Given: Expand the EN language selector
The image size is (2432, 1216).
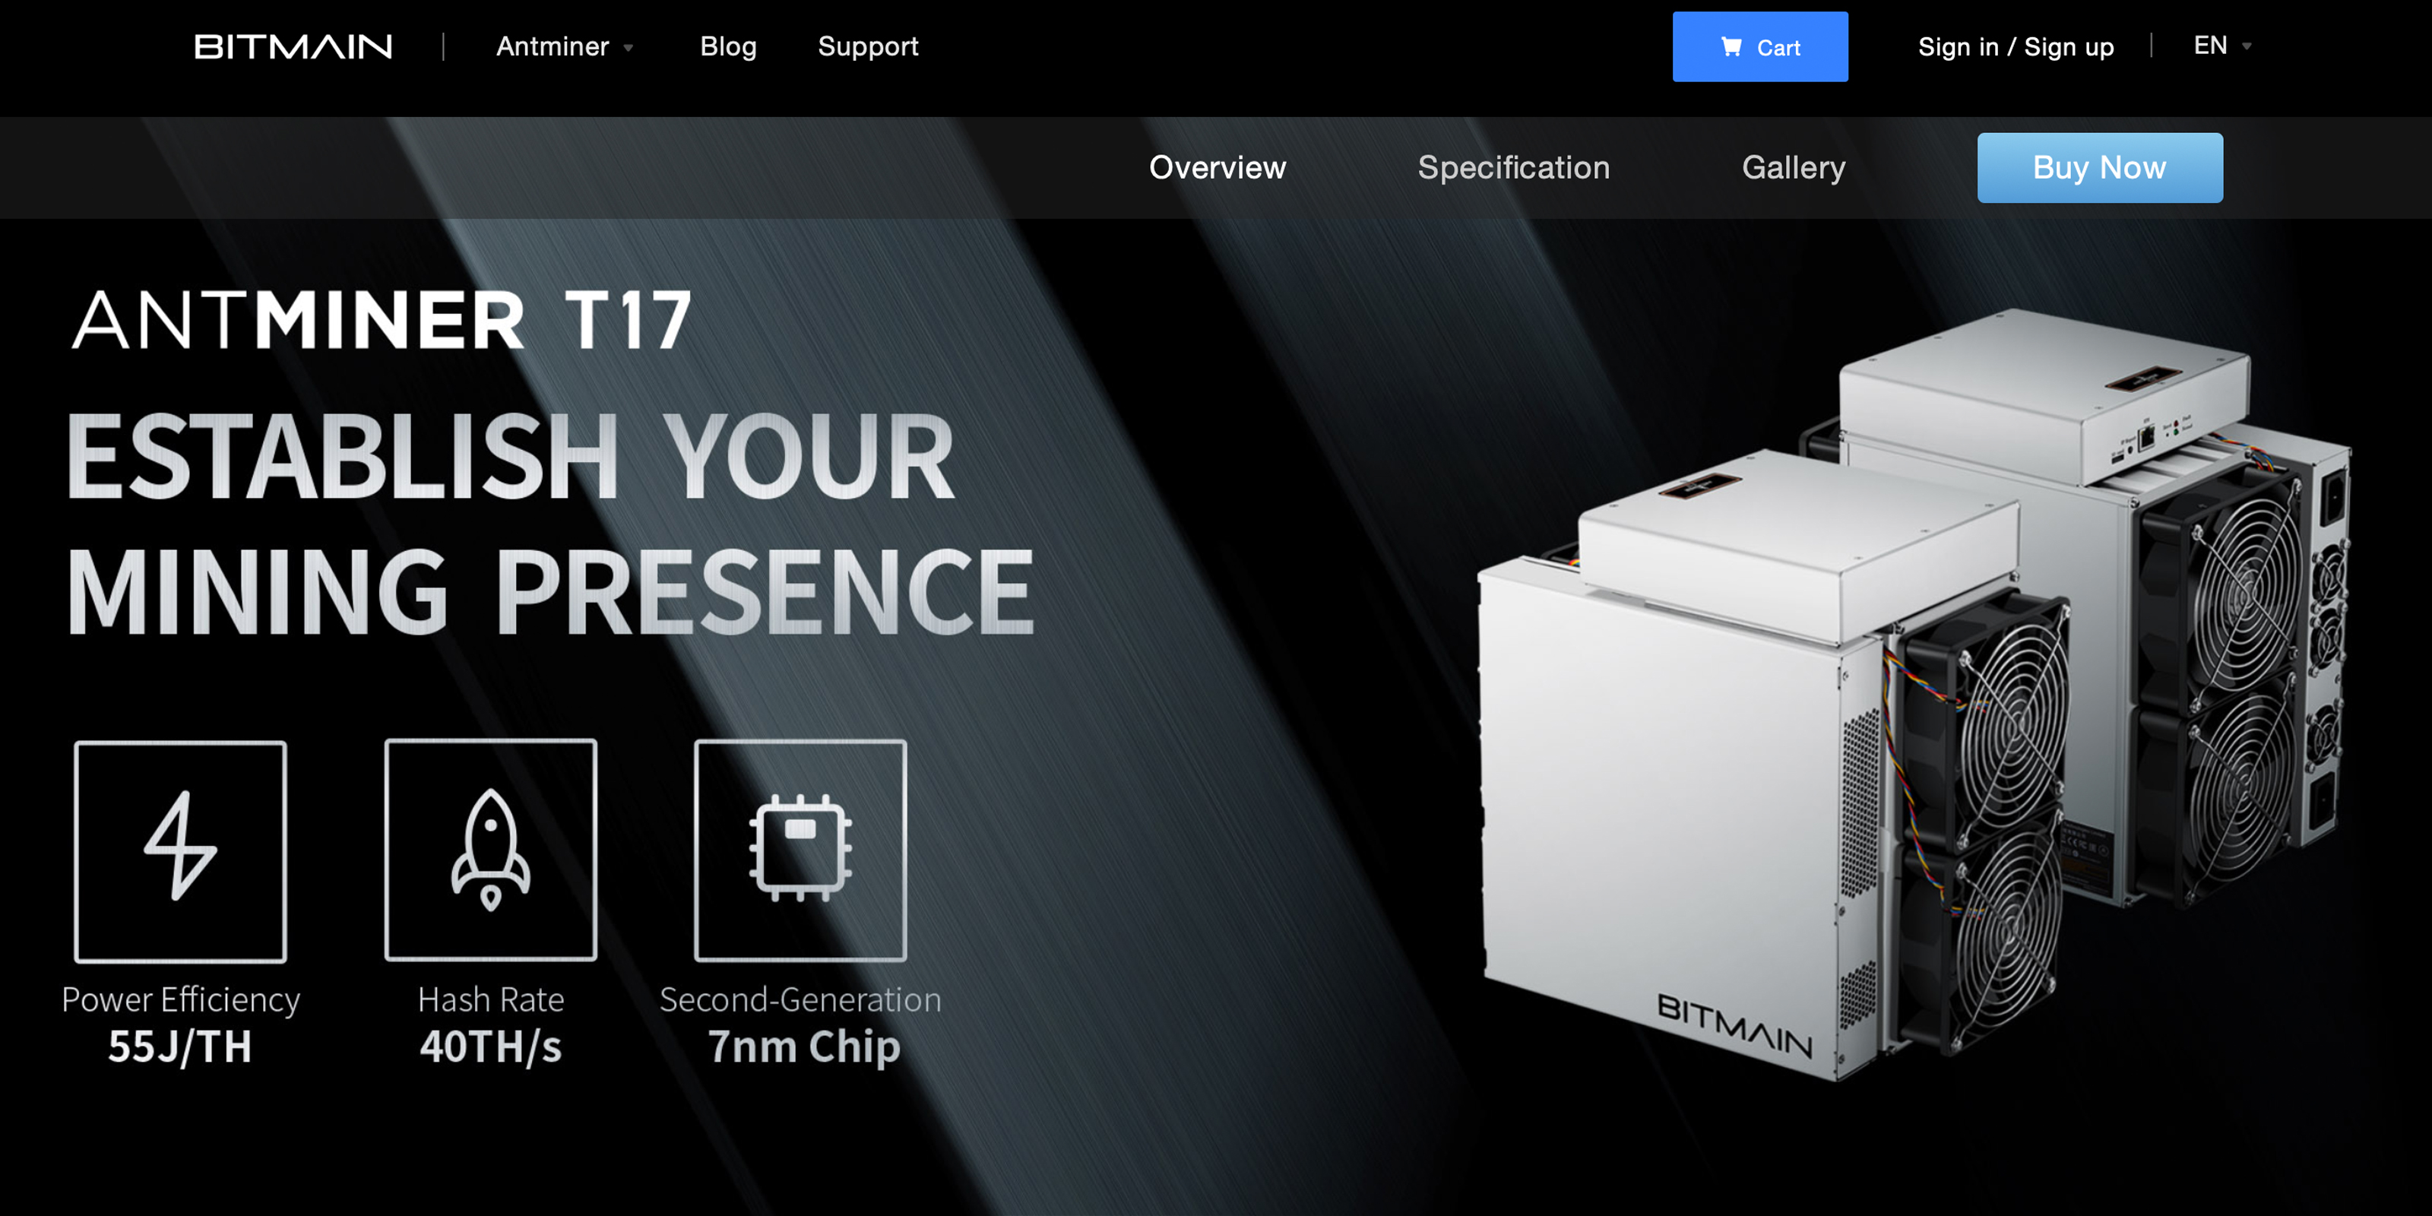Looking at the screenshot, I should (x=2218, y=45).
